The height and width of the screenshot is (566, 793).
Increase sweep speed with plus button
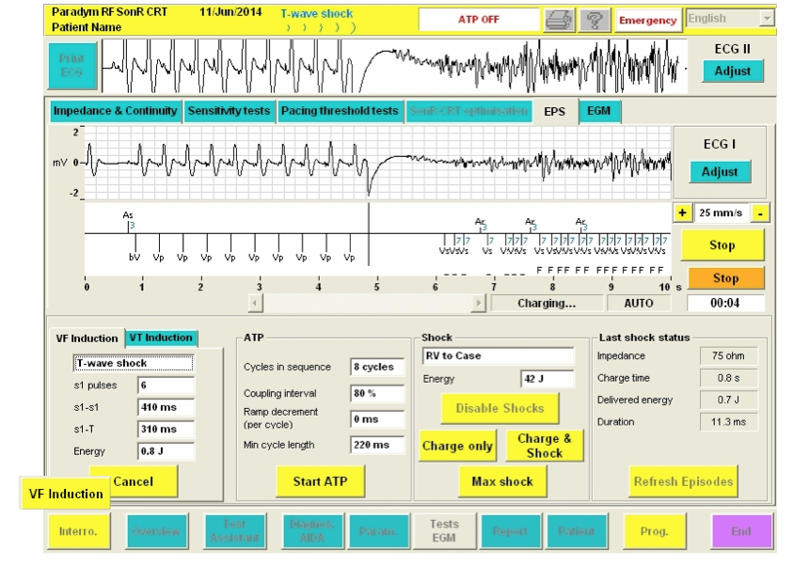coord(682,214)
